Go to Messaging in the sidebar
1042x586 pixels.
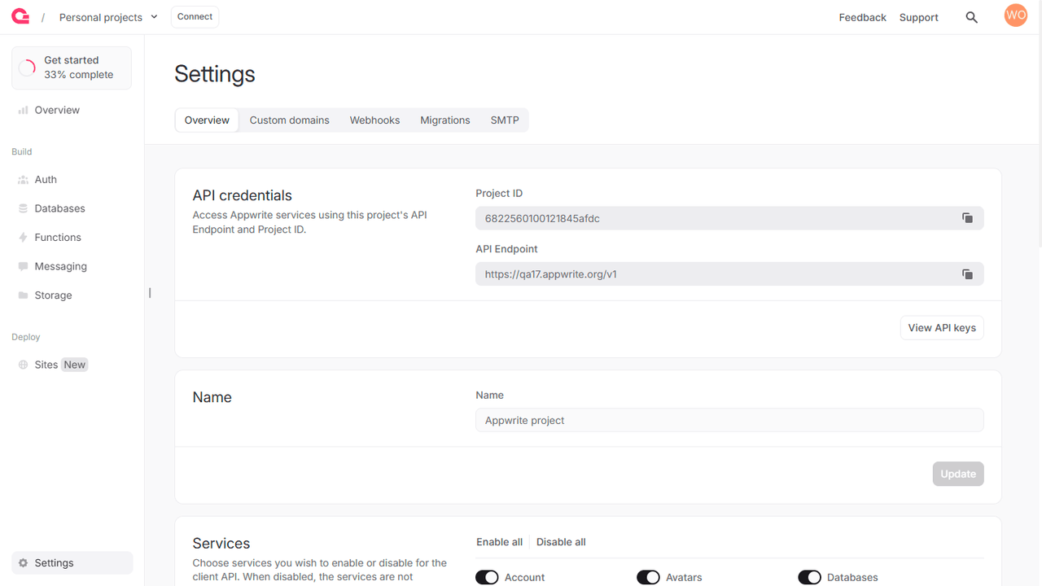pyautogui.click(x=60, y=266)
